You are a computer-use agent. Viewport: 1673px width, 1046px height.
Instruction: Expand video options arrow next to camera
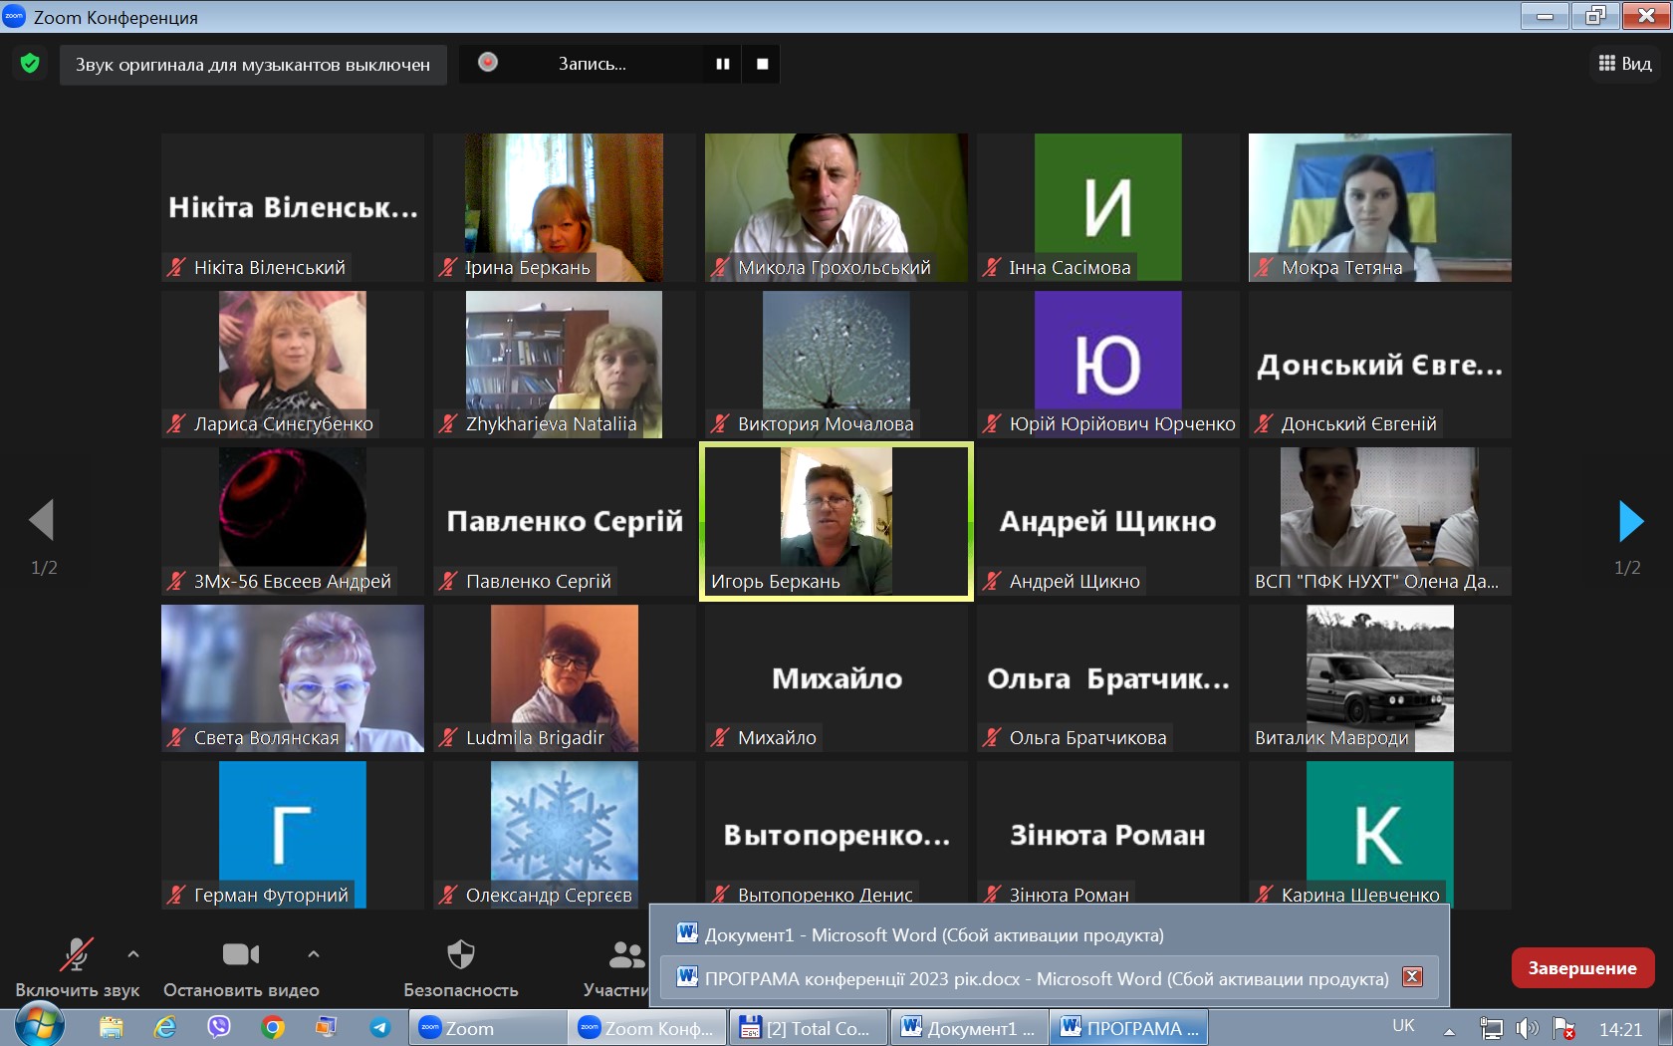[314, 954]
